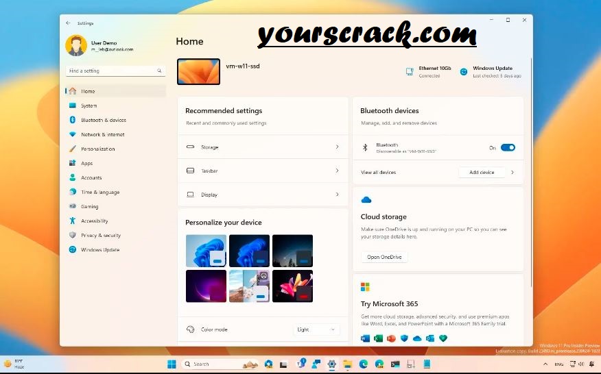Launch Microsoft Edge from the taskbar
The width and height of the screenshot is (601, 374).
tap(364, 364)
